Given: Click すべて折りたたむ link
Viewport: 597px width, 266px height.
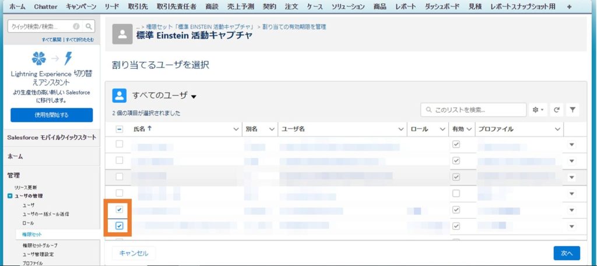Looking at the screenshot, I should (80, 40).
